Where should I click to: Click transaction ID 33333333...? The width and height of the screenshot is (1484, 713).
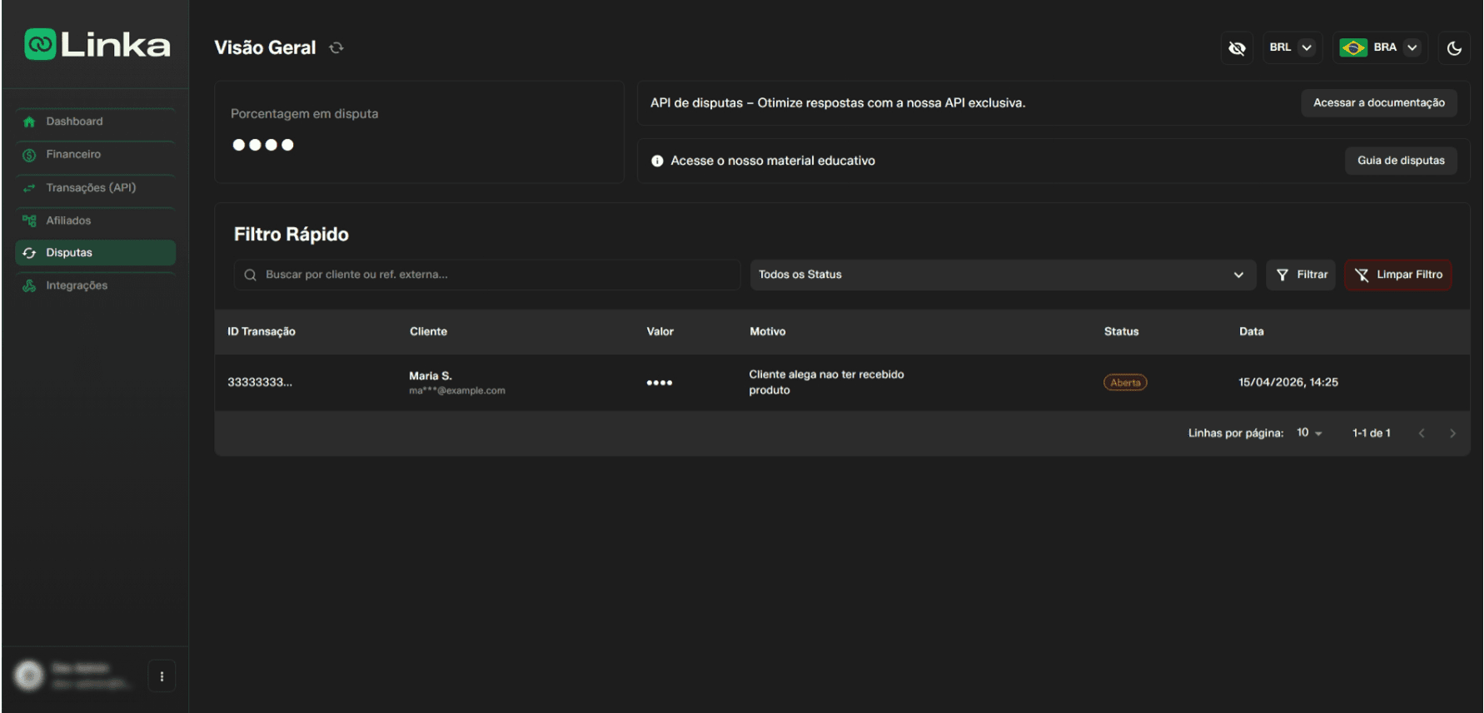tap(260, 382)
